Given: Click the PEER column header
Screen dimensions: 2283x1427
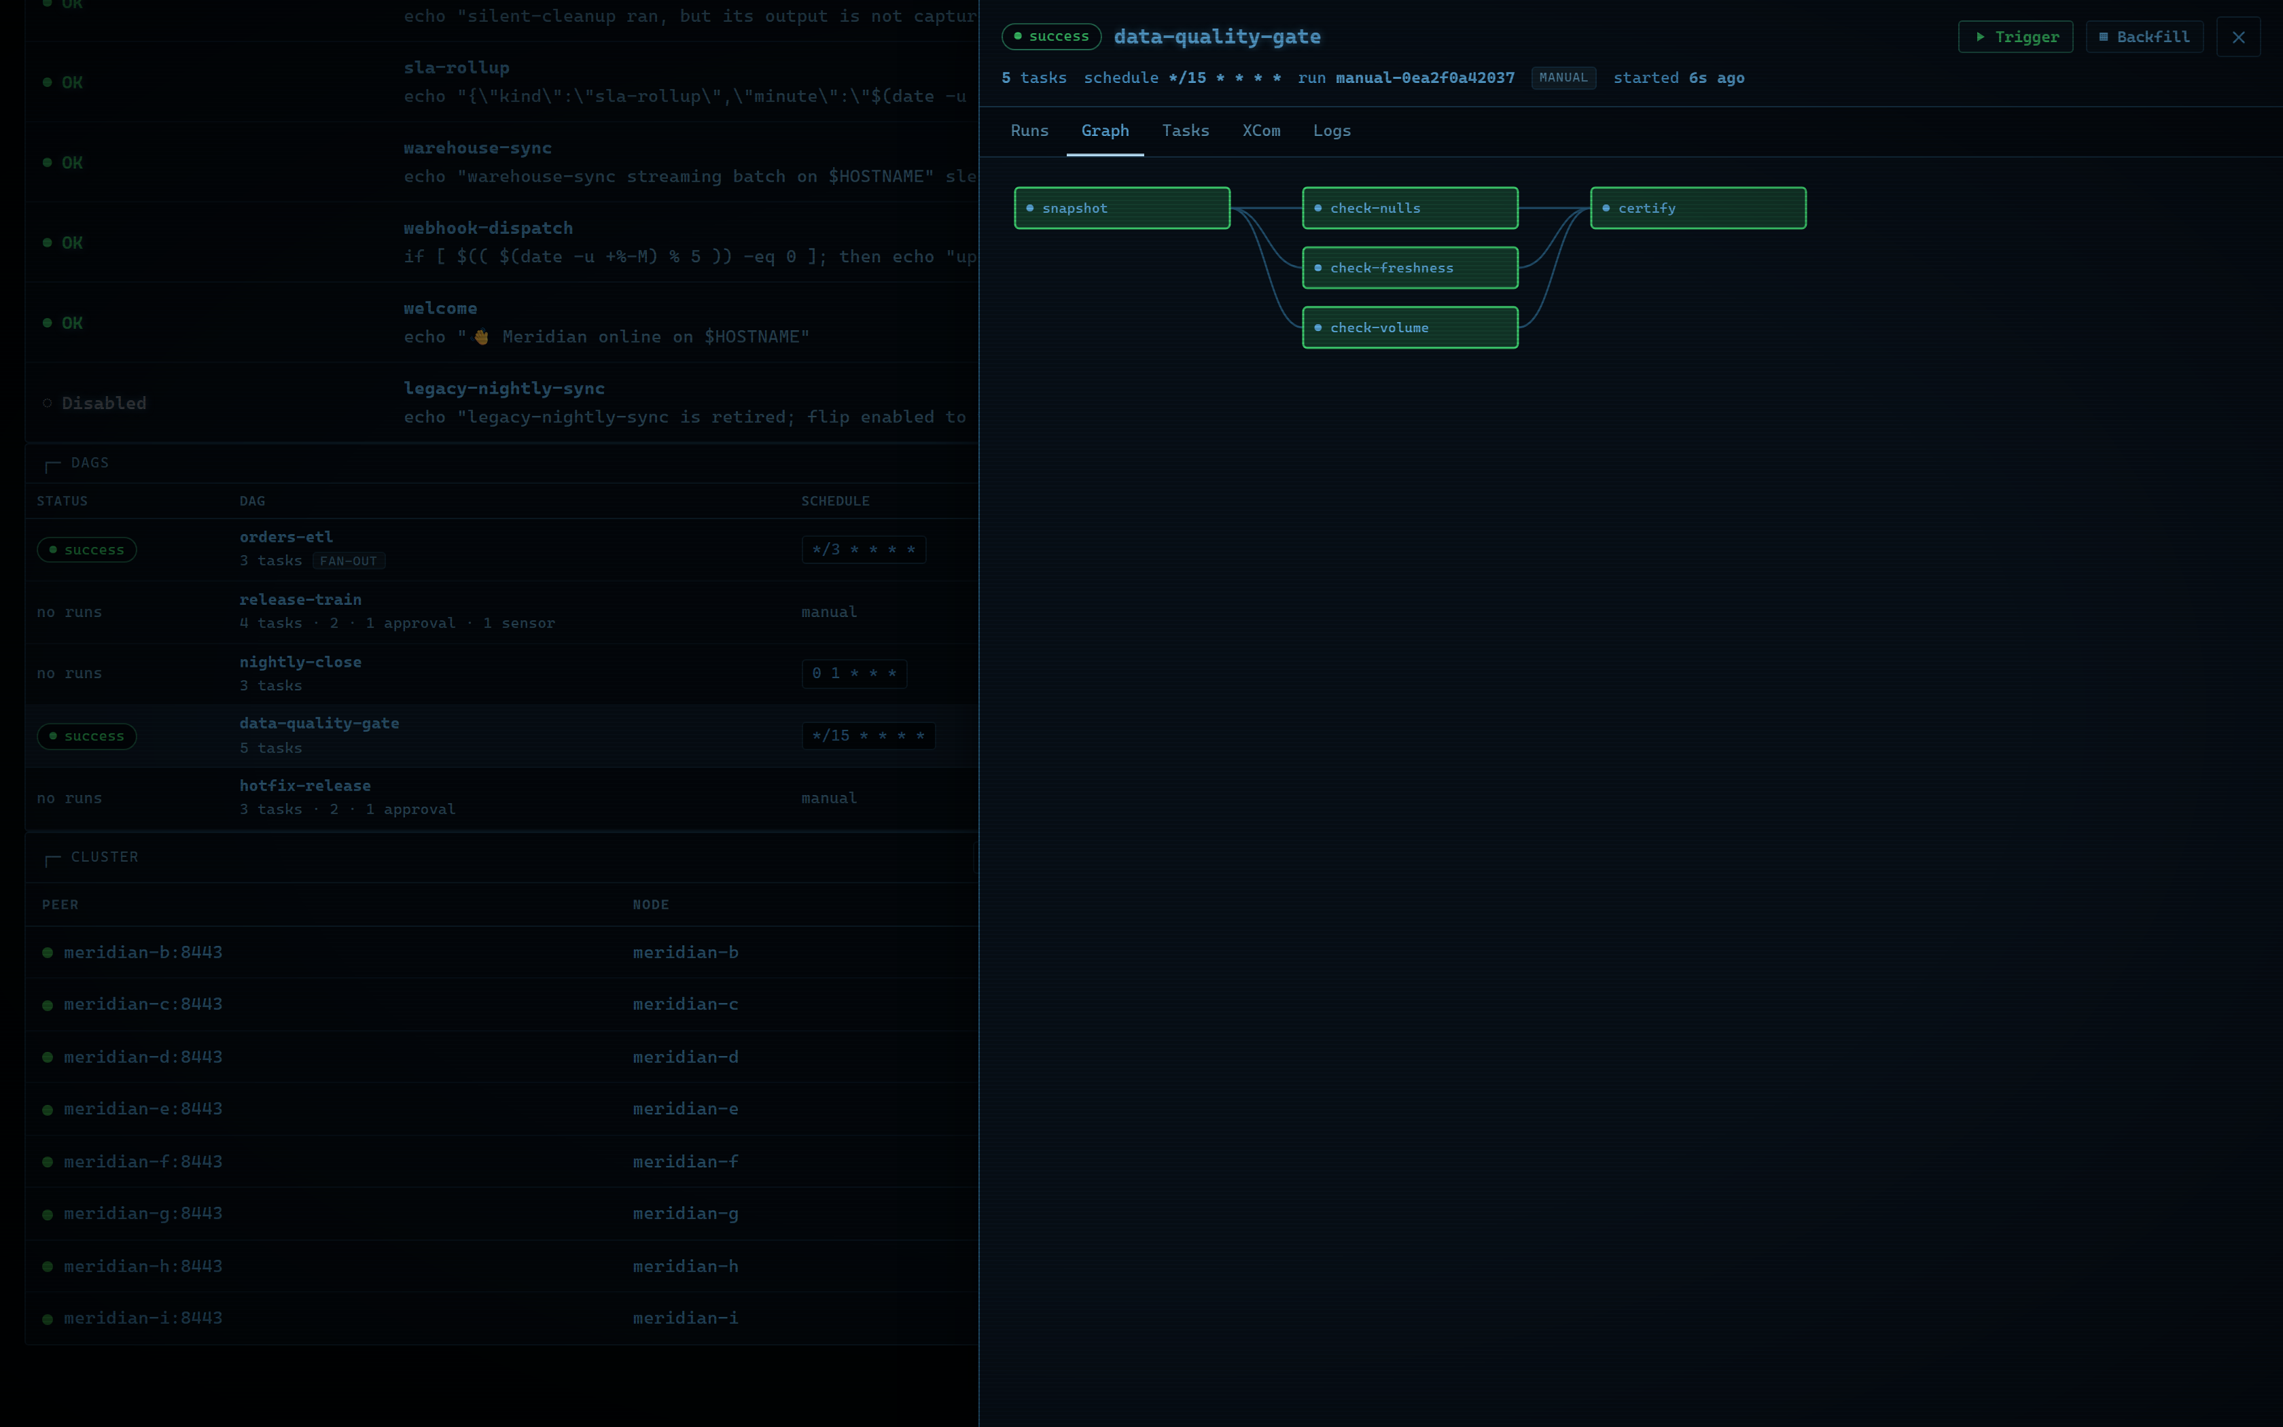Looking at the screenshot, I should [60, 905].
